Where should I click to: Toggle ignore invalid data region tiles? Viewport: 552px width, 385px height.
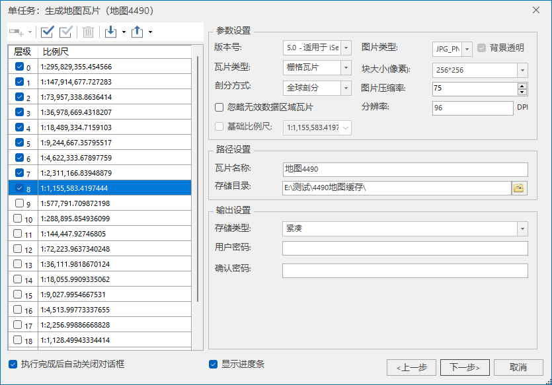pos(219,107)
